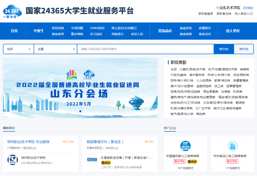
Task: Filter by 销售类 category
Action: 244,69
